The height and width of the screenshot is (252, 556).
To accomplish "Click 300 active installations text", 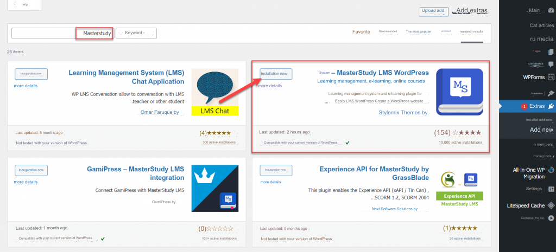I will click(x=219, y=143).
